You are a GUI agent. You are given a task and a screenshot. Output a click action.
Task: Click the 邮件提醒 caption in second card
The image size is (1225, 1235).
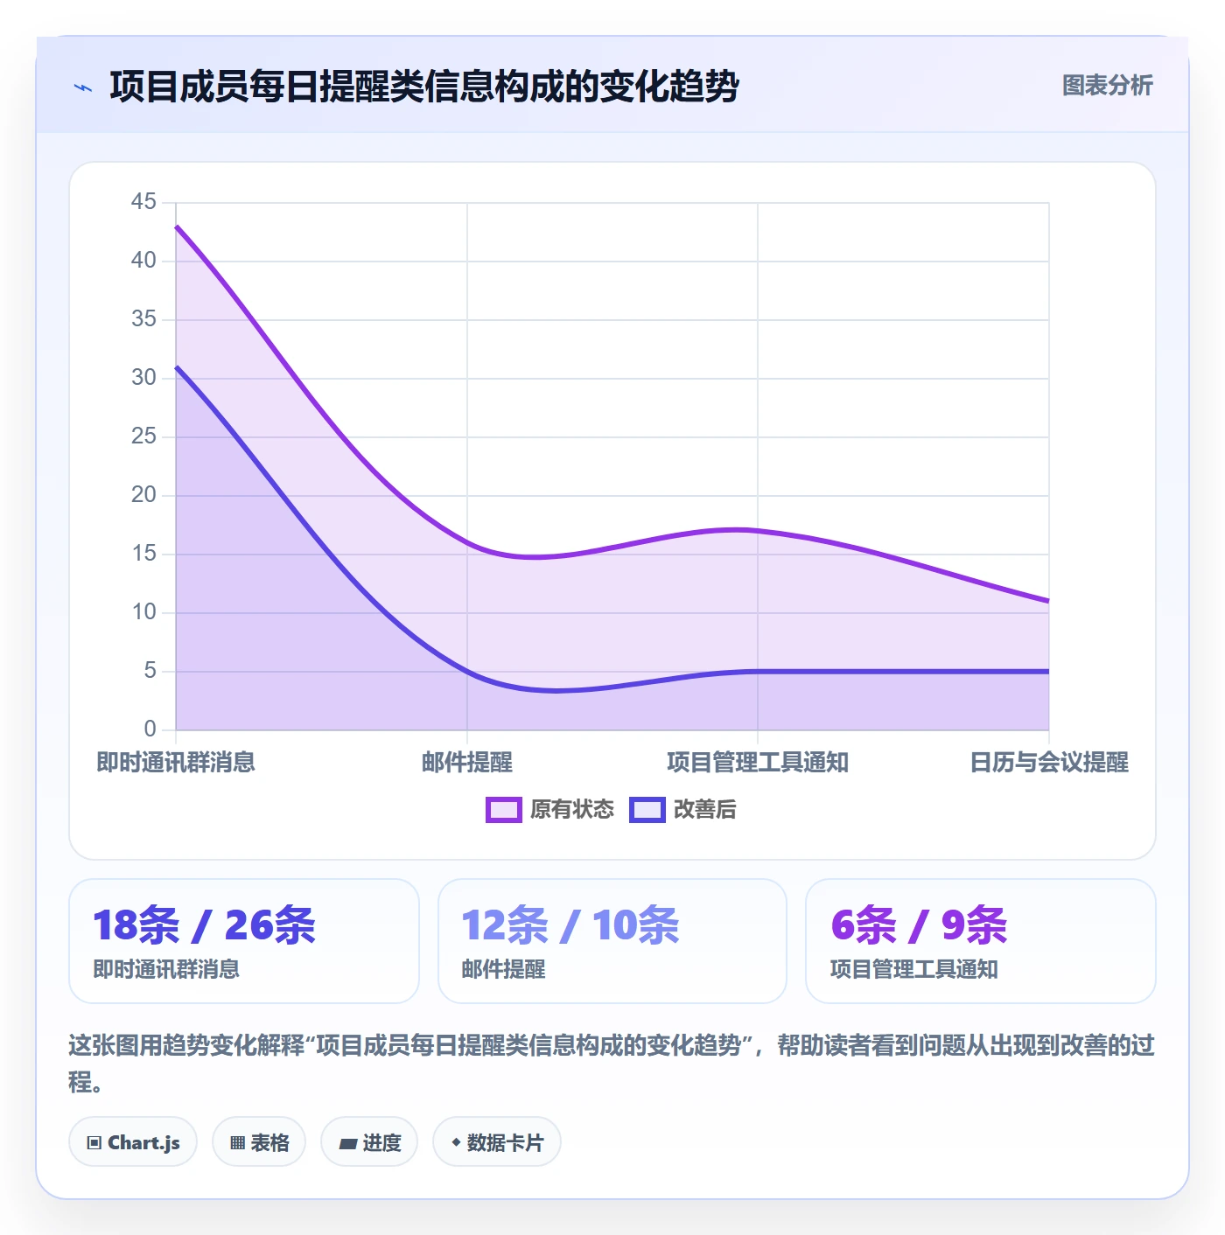[503, 969]
